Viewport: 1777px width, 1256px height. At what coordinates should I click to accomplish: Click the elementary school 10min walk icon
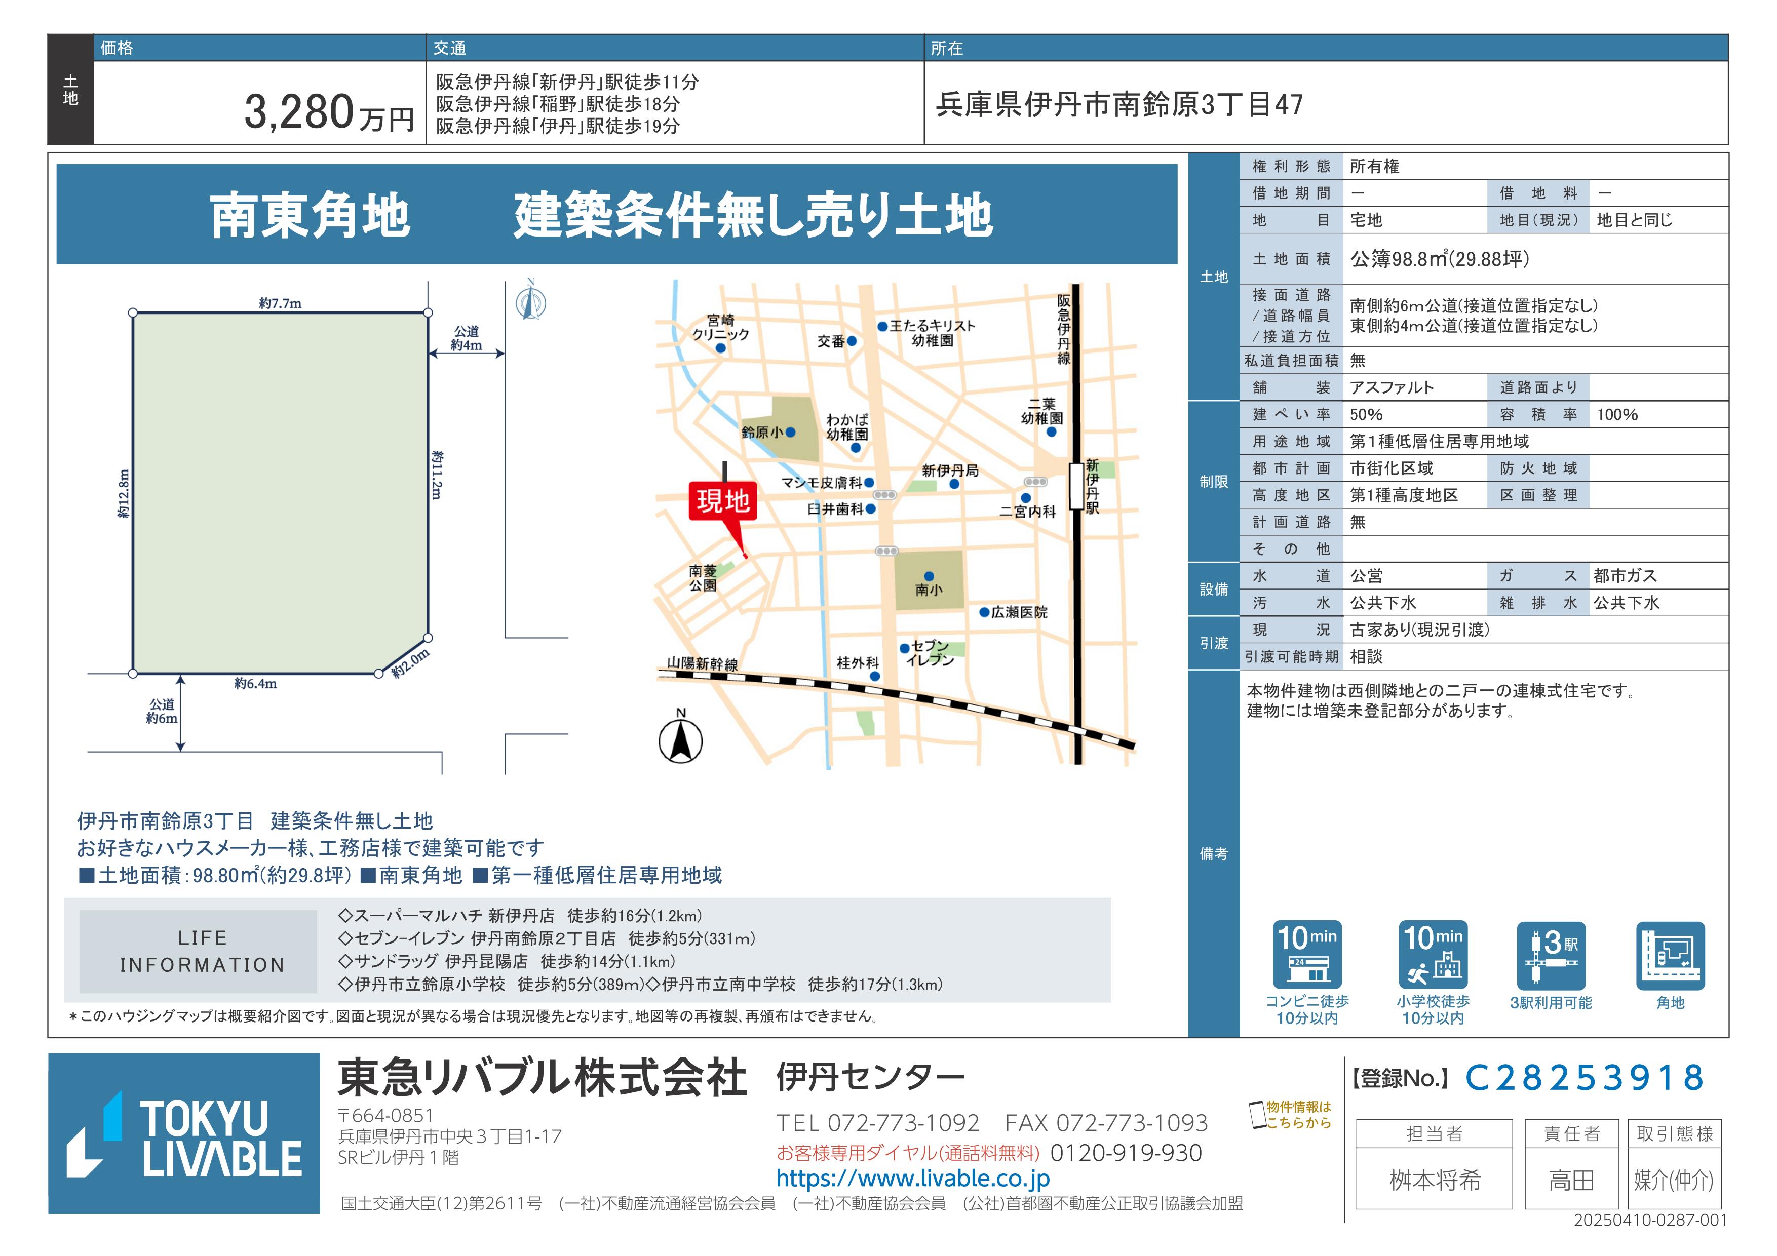pyautogui.click(x=1433, y=955)
